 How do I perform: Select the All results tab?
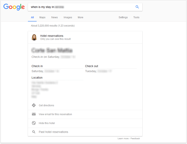[x=32, y=17]
